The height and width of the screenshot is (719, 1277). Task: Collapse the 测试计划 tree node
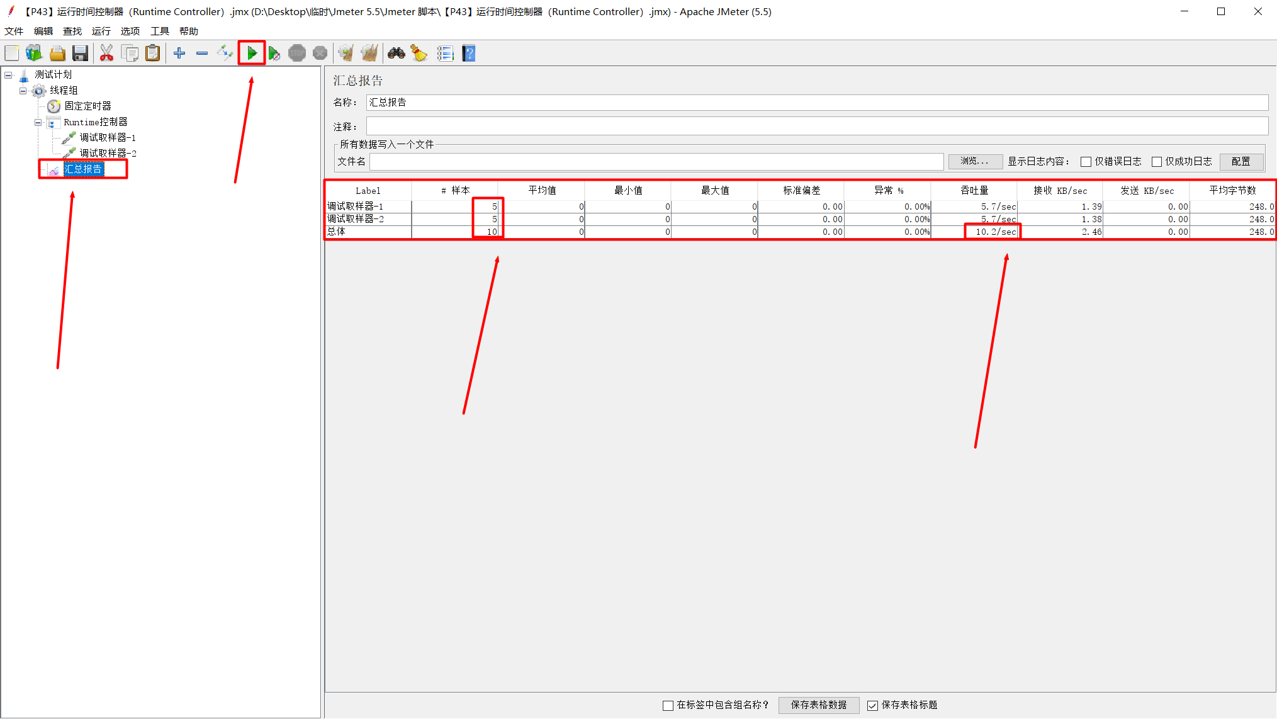9,75
